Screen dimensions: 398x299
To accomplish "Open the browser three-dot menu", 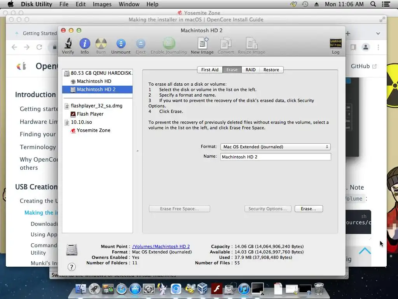I will click(x=378, y=47).
